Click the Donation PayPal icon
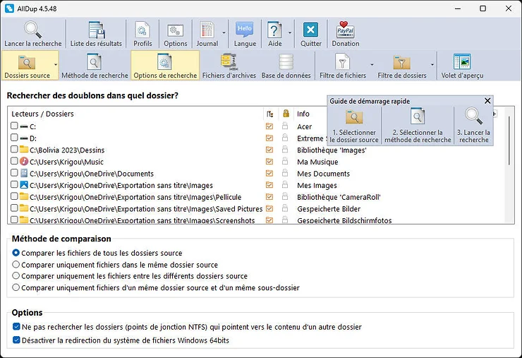This screenshot has width=522, height=358. click(x=345, y=30)
